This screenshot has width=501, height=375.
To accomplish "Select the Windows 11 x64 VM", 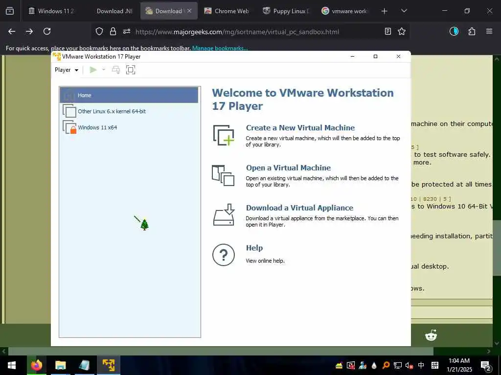I will point(129,127).
